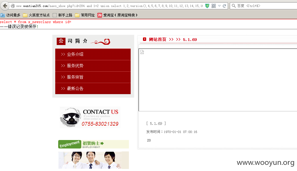Click the broken image placeholder icon

click(x=142, y=52)
